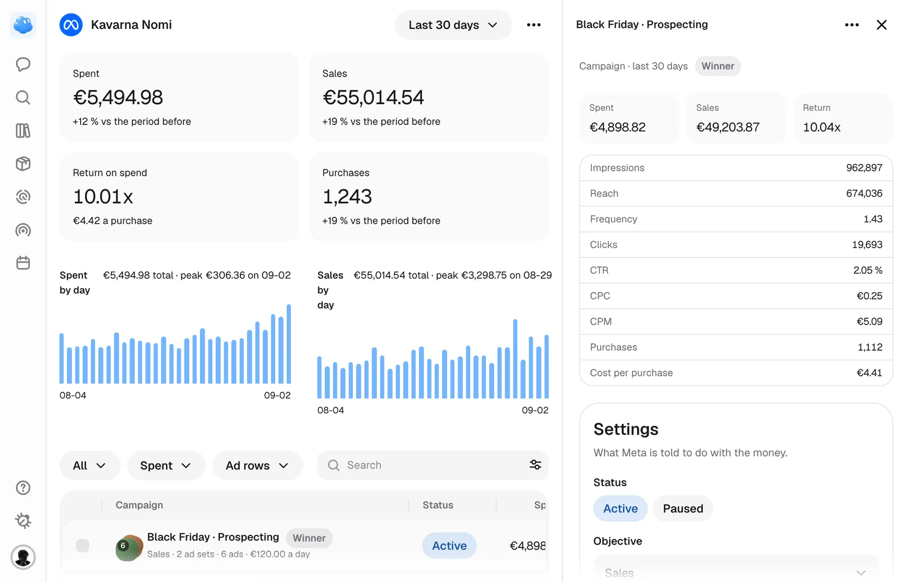Select the Frequency 1.43 row

(736, 219)
